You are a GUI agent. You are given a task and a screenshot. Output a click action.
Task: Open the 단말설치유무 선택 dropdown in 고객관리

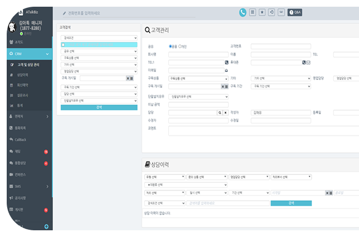point(199,96)
